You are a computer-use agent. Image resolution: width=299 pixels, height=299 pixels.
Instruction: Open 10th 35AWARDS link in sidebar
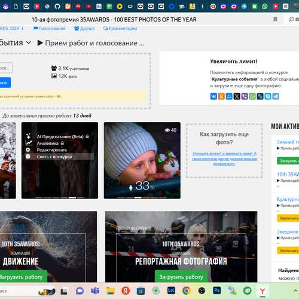[288, 175]
